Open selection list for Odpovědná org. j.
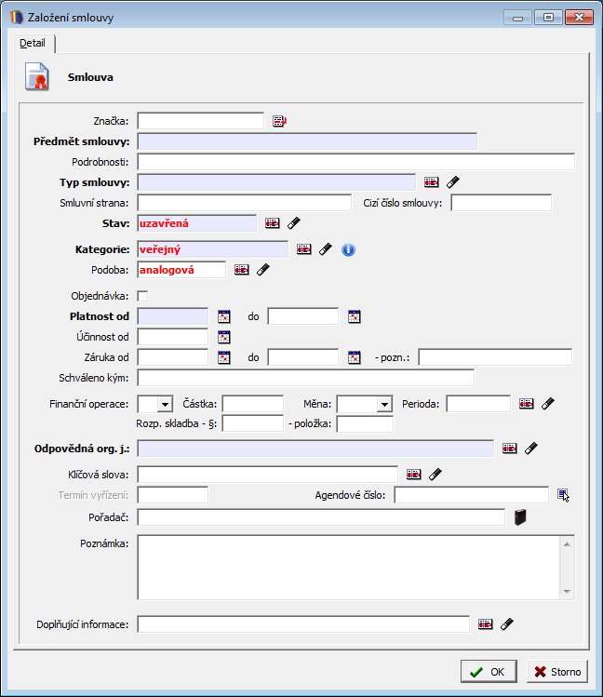 point(510,449)
